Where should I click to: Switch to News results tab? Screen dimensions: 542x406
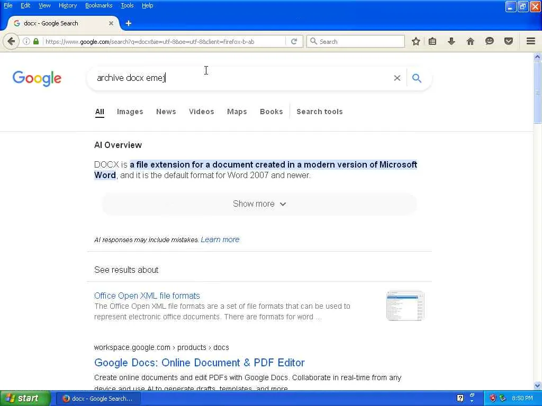coord(166,112)
